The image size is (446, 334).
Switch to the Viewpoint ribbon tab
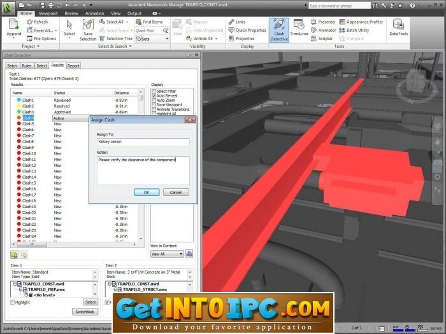click(x=48, y=13)
